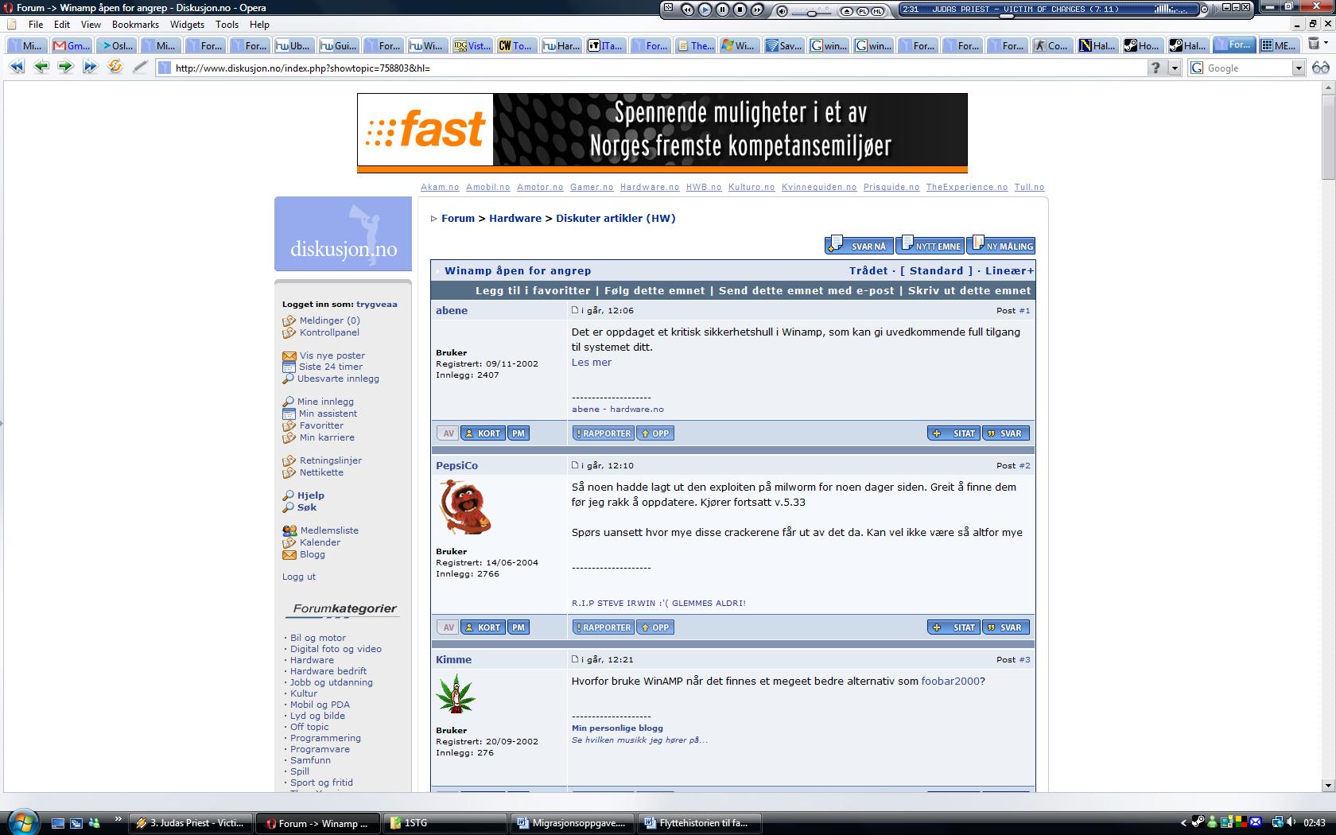Click Opera rewind navigation icon
The width and height of the screenshot is (1336, 835).
pos(17,67)
